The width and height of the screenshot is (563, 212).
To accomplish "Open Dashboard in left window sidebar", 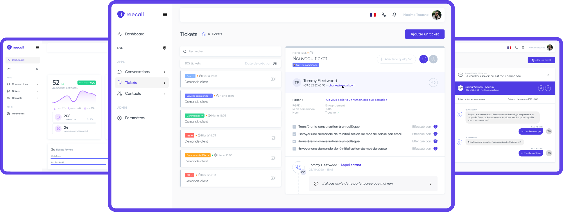I will pos(23,60).
